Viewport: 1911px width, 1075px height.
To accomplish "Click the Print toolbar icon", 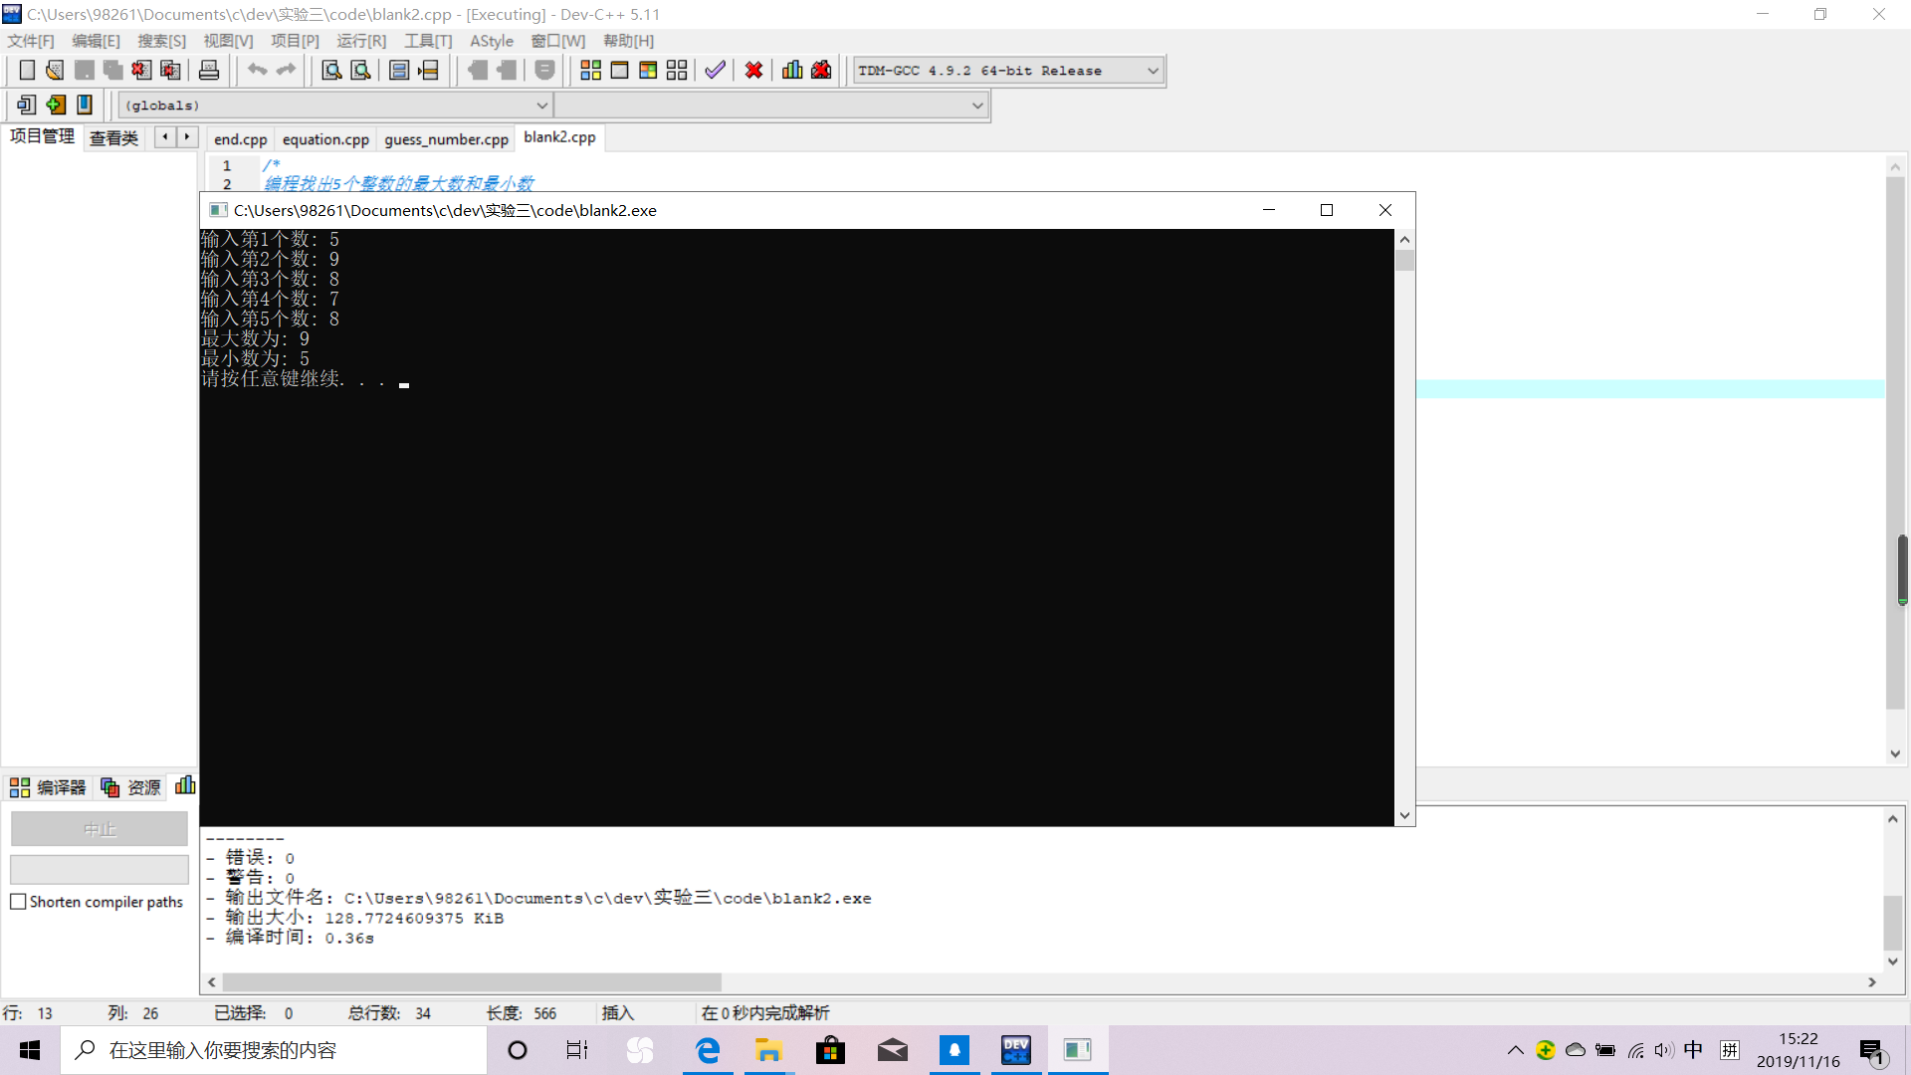I will click(209, 71).
